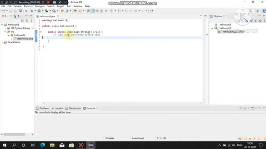Click the Debug bug toolbar icon
Viewport: 266px width, 149px height.
(32, 11)
